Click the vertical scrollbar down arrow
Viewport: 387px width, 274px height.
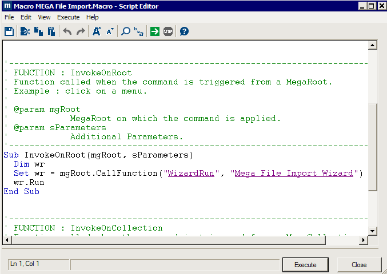pos(373,230)
